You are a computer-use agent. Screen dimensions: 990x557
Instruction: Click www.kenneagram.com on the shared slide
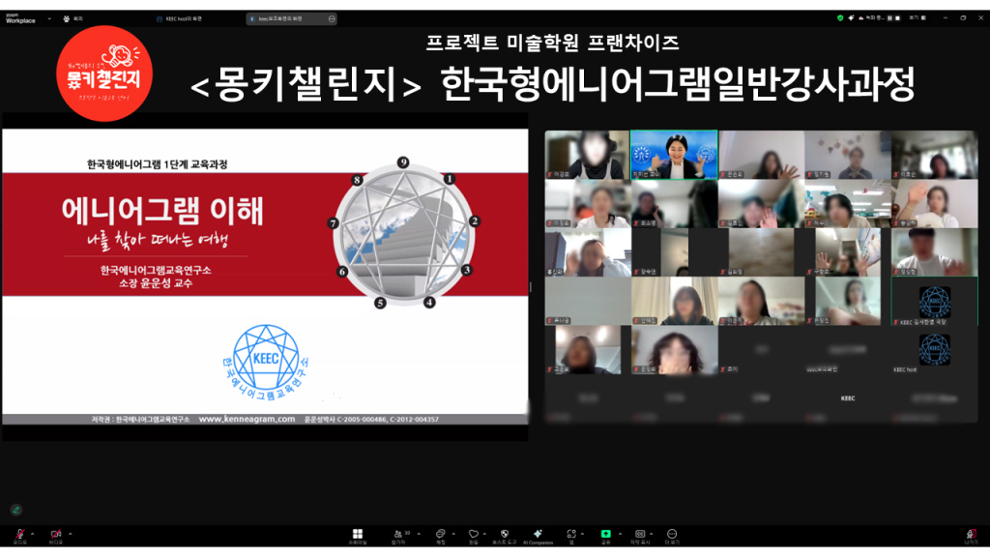247,419
